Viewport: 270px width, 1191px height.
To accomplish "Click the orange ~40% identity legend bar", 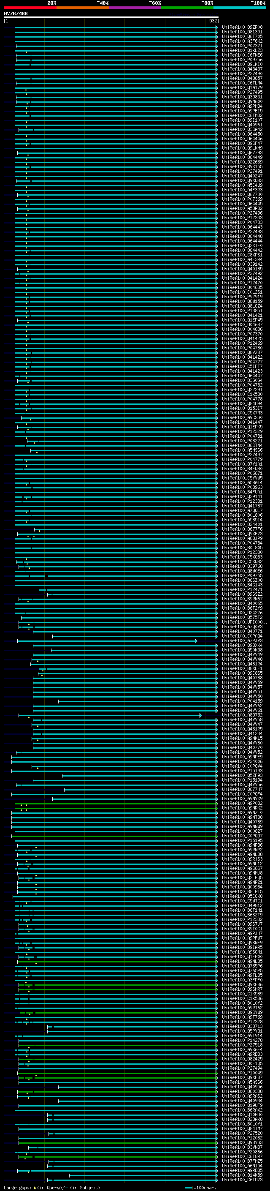I will click(x=83, y=8).
